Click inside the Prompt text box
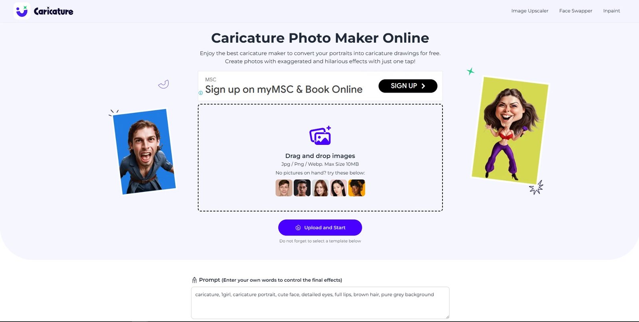The height and width of the screenshot is (322, 639). click(x=320, y=303)
